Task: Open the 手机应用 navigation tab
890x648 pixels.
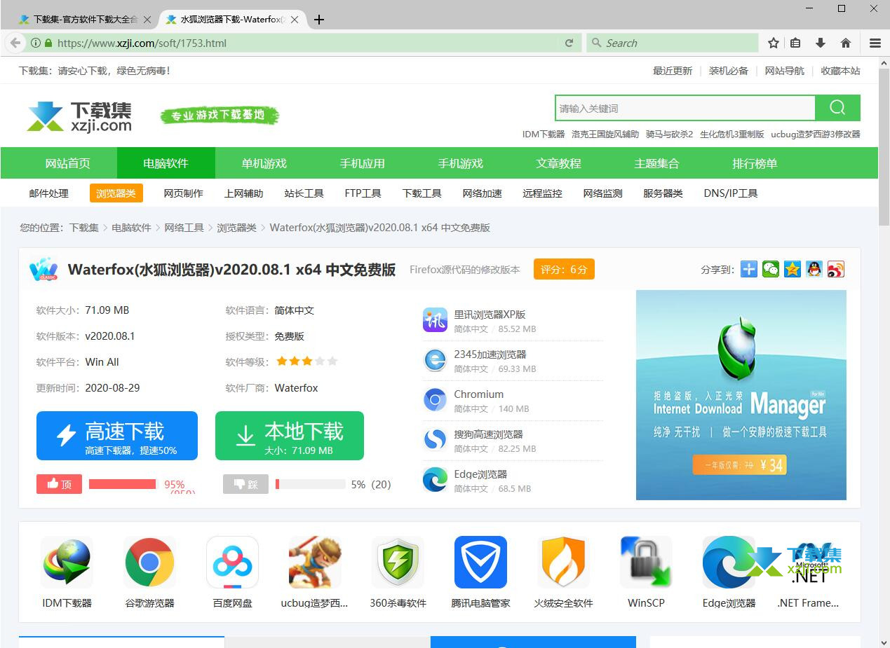Action: coord(363,163)
